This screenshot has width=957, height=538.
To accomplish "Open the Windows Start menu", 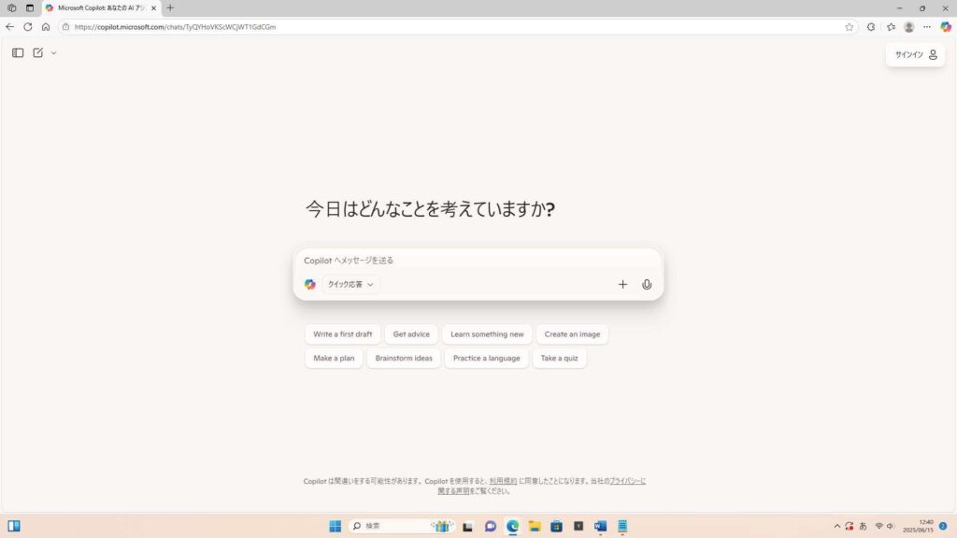I will [336, 526].
